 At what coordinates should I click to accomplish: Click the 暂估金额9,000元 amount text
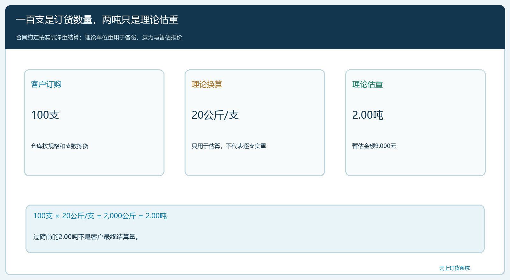[374, 146]
